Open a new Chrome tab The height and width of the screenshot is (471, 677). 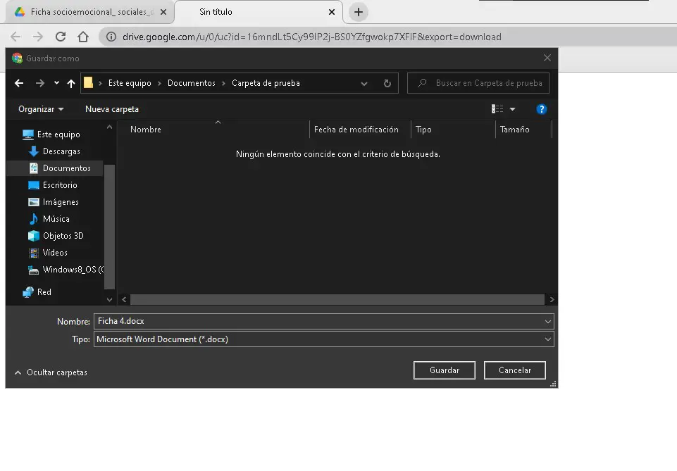[359, 12]
